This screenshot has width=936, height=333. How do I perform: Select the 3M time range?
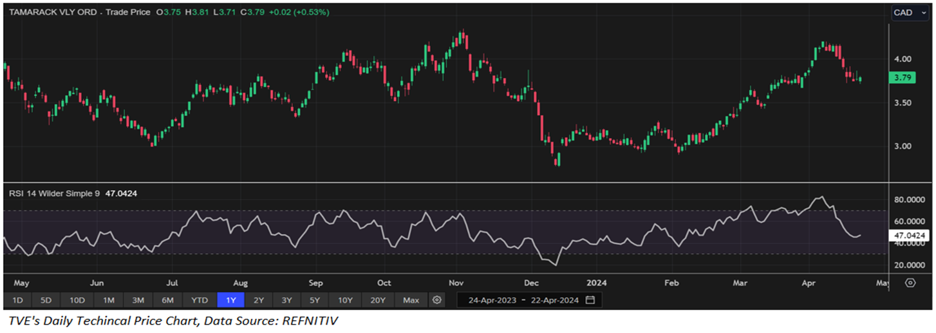pos(138,300)
